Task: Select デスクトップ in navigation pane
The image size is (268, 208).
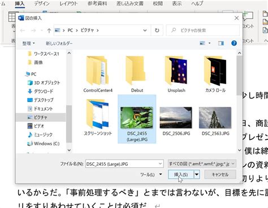Action: click(40, 100)
